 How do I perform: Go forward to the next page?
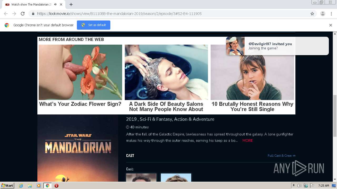[14, 14]
